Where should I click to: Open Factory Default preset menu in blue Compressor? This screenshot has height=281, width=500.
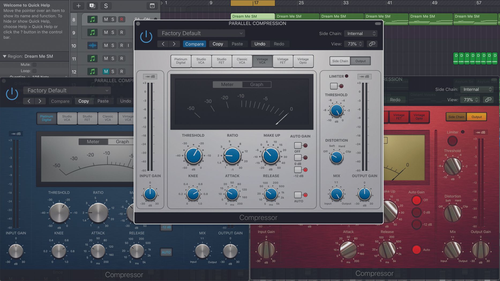(x=67, y=90)
